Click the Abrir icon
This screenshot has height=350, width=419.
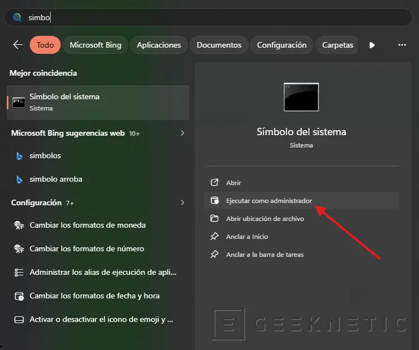[215, 182]
